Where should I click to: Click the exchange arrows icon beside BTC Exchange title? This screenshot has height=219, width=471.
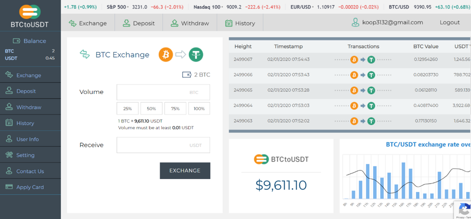point(85,54)
